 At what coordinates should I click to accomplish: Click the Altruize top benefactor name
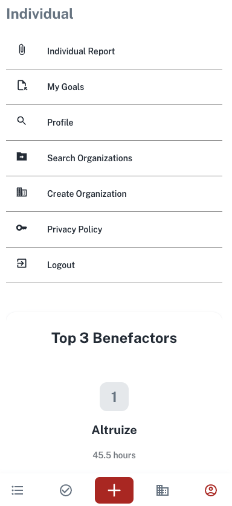[x=114, y=430]
